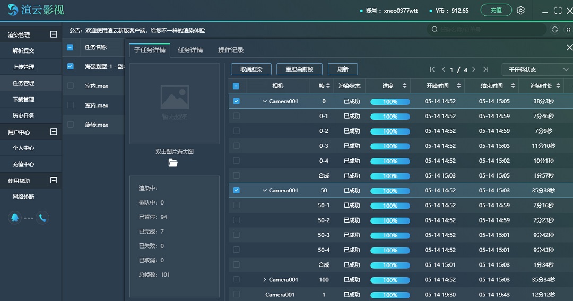The image size is (573, 301).
Task: Collapse the 渲染管理 sidebar section
Action: [x=53, y=34]
